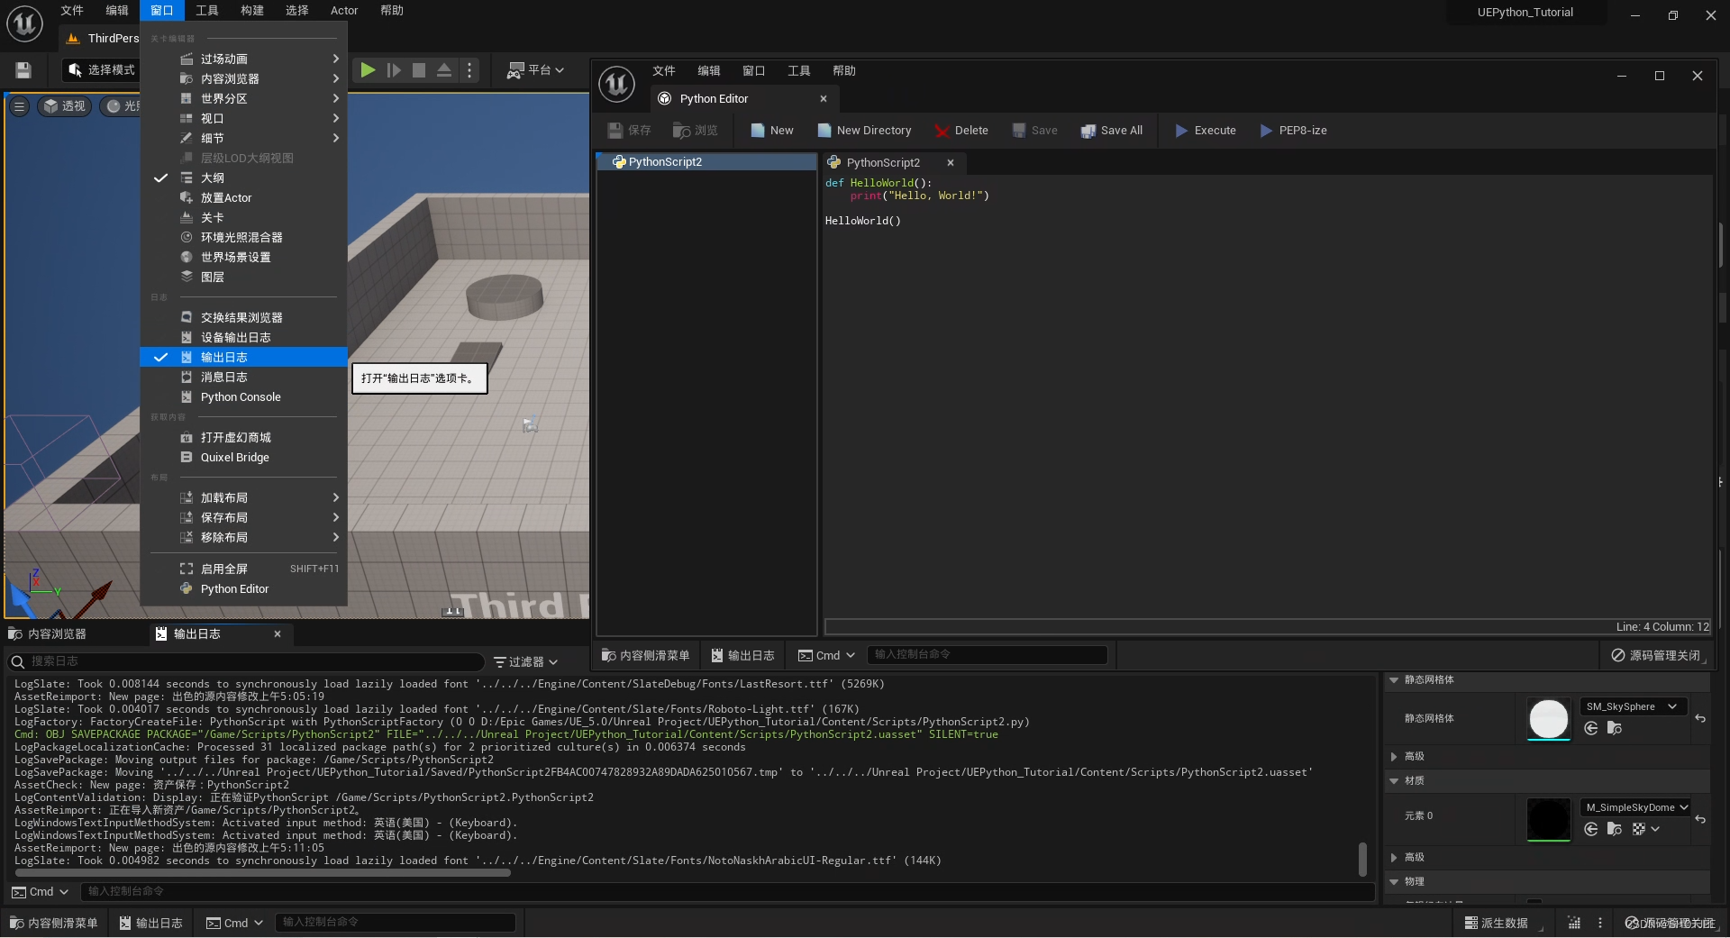
Task: Expand 世界分区 submenu
Action: 243,99
